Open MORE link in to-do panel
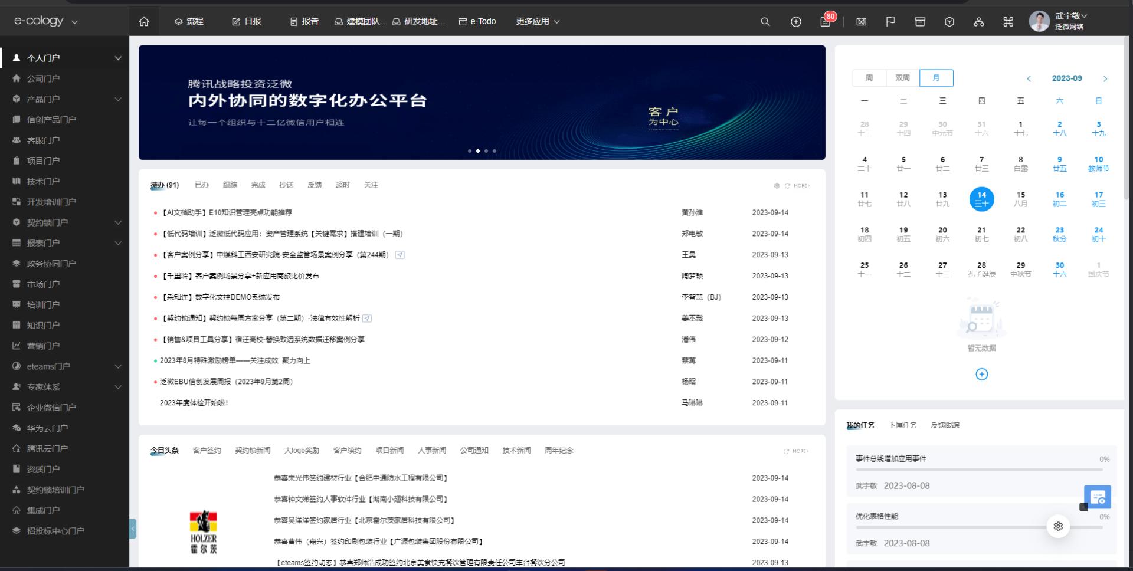Screen dimensions: 1133x571 801,186
